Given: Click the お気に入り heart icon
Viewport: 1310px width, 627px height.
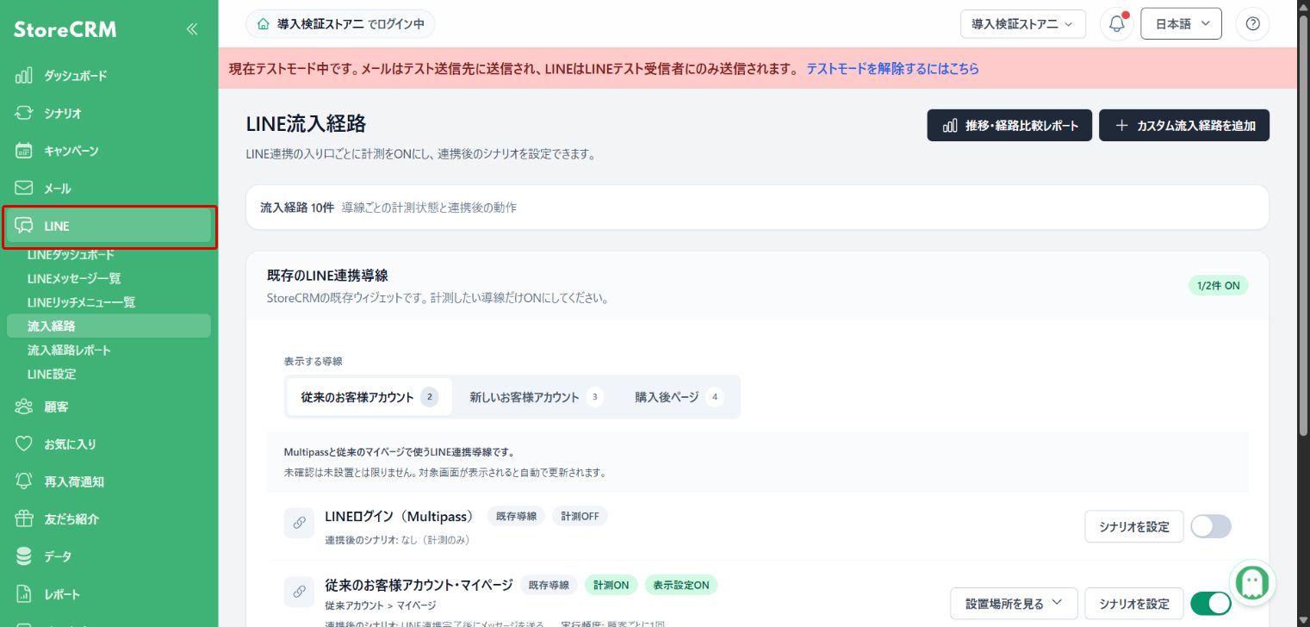Looking at the screenshot, I should click(x=24, y=444).
